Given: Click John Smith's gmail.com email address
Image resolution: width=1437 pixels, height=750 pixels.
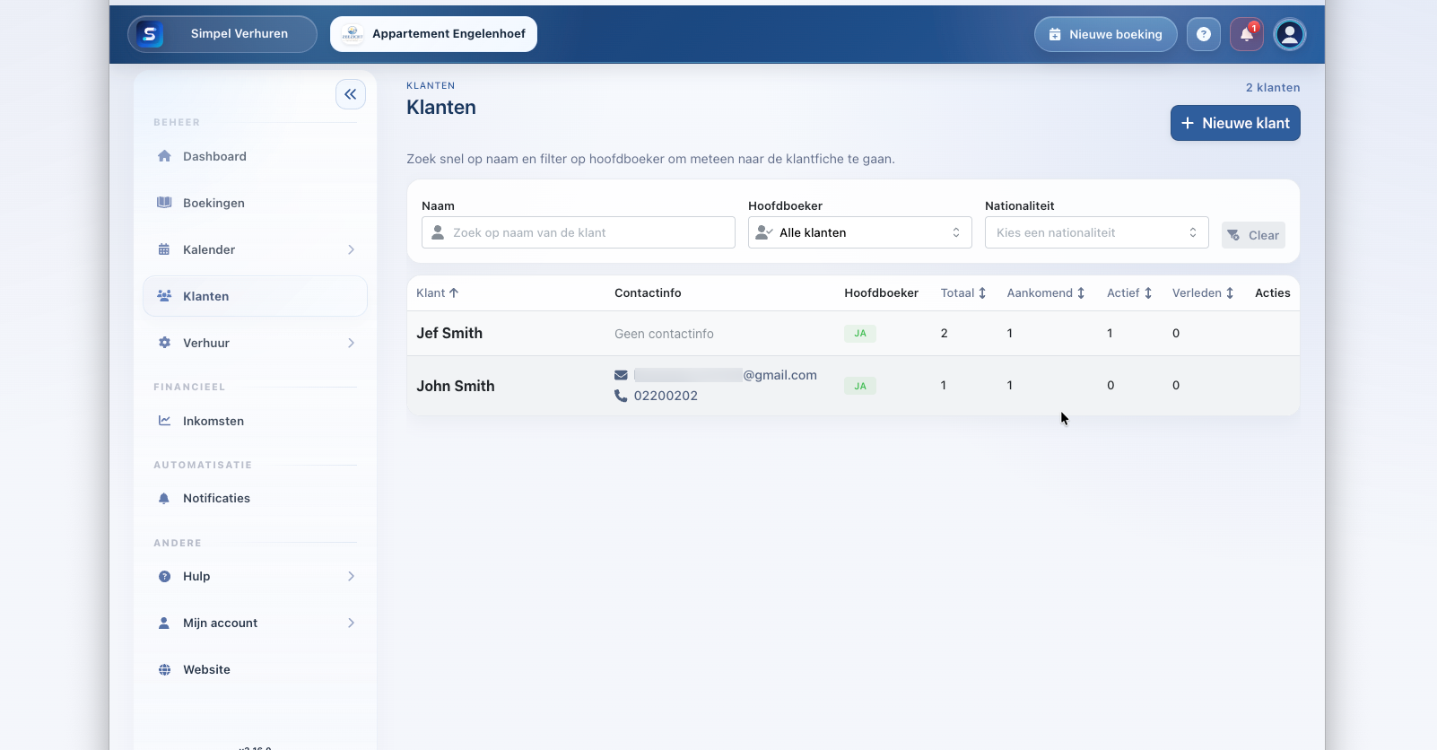Looking at the screenshot, I should (725, 375).
